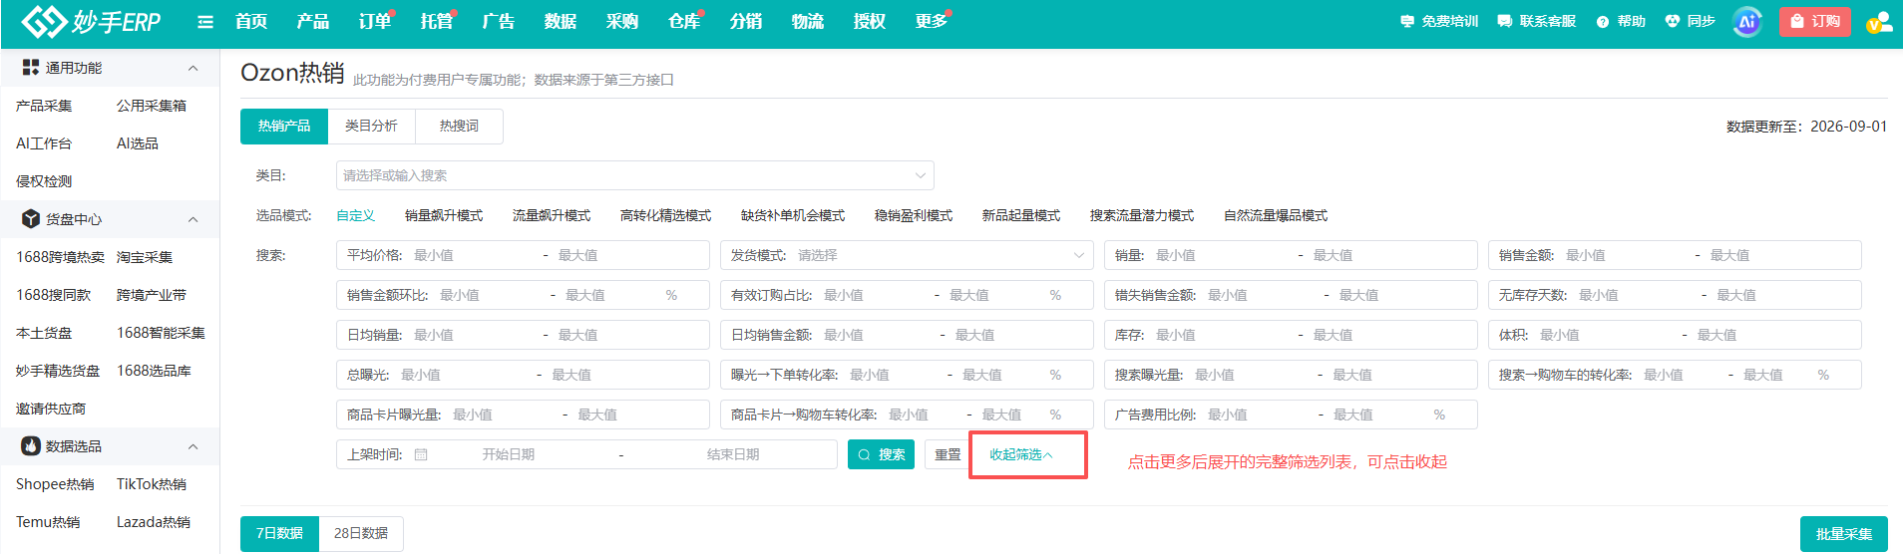Screen dimensions: 1903x554
Task: Collapse the 通用功能 sidebar section
Action: [x=192, y=68]
